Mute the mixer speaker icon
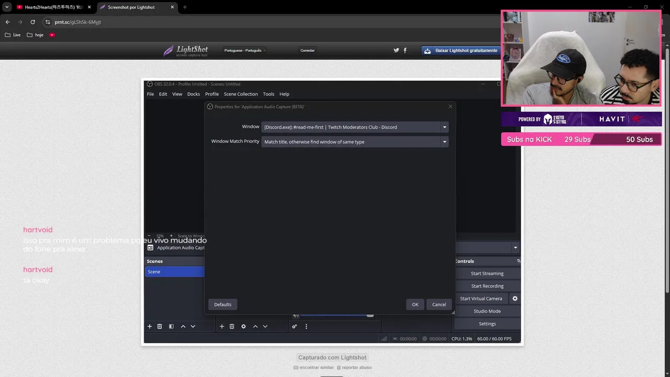 (x=296, y=315)
